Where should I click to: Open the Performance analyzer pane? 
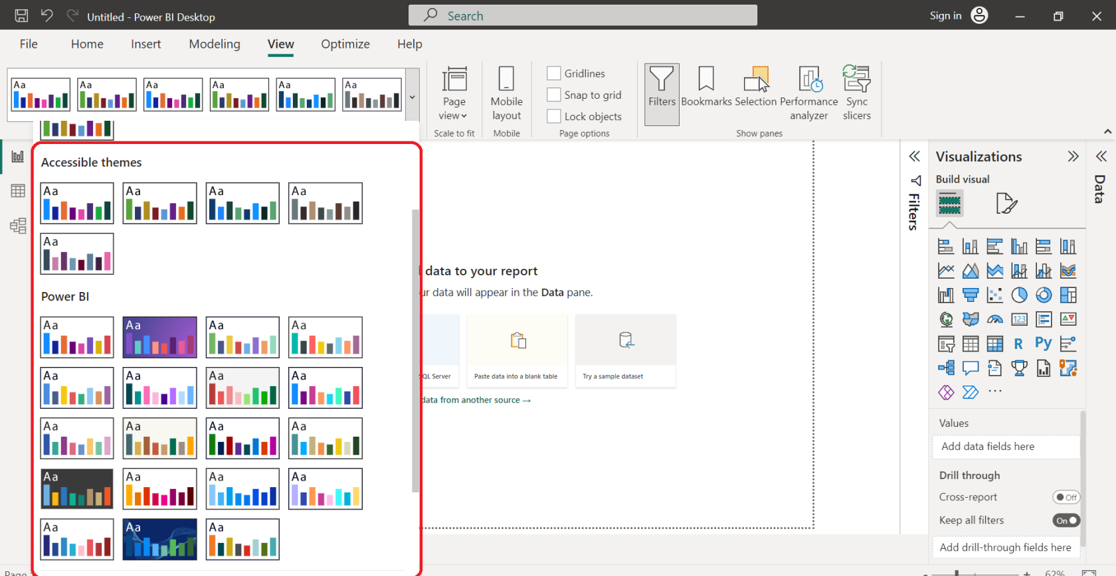point(809,94)
